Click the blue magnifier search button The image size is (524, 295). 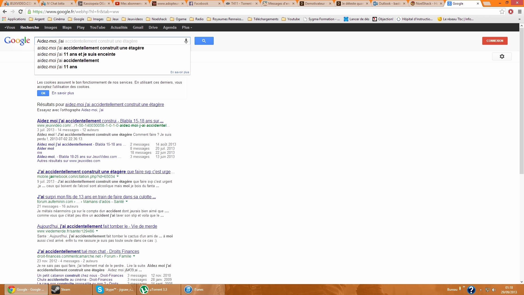click(x=204, y=41)
